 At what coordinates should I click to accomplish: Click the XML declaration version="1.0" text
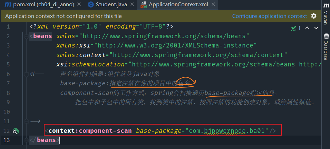click(x=77, y=26)
